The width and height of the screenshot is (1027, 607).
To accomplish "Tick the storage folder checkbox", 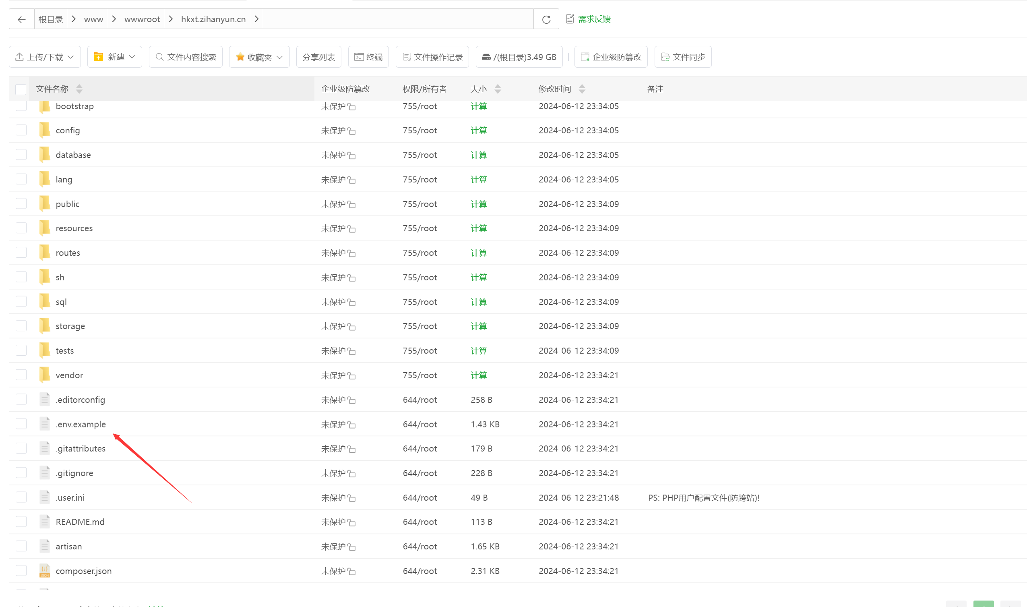I will (21, 326).
